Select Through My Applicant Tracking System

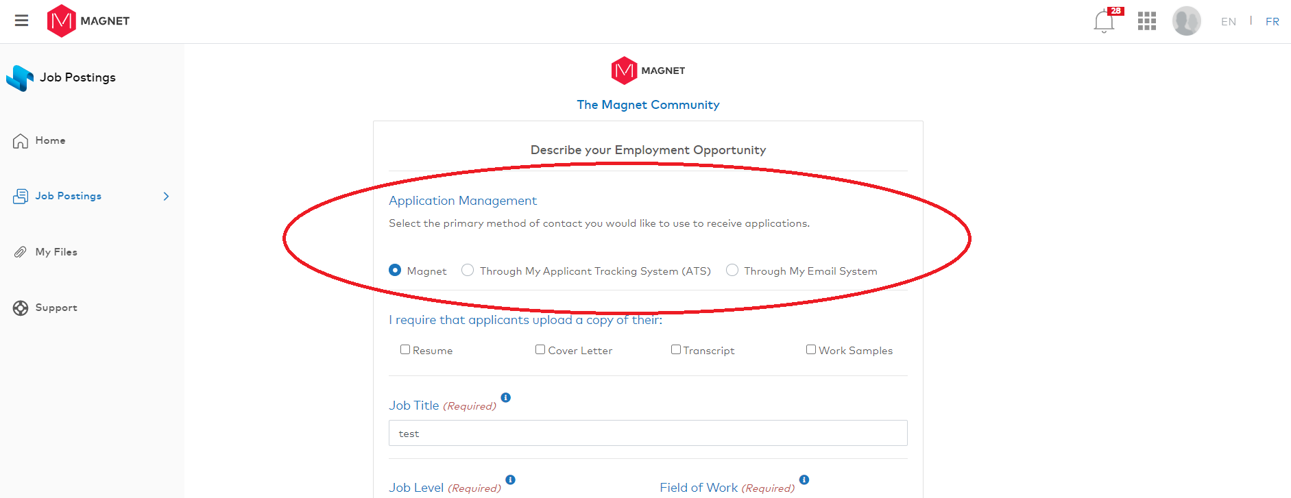[x=468, y=271]
